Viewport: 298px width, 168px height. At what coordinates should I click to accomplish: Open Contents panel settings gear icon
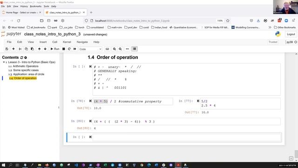click(x=26, y=57)
